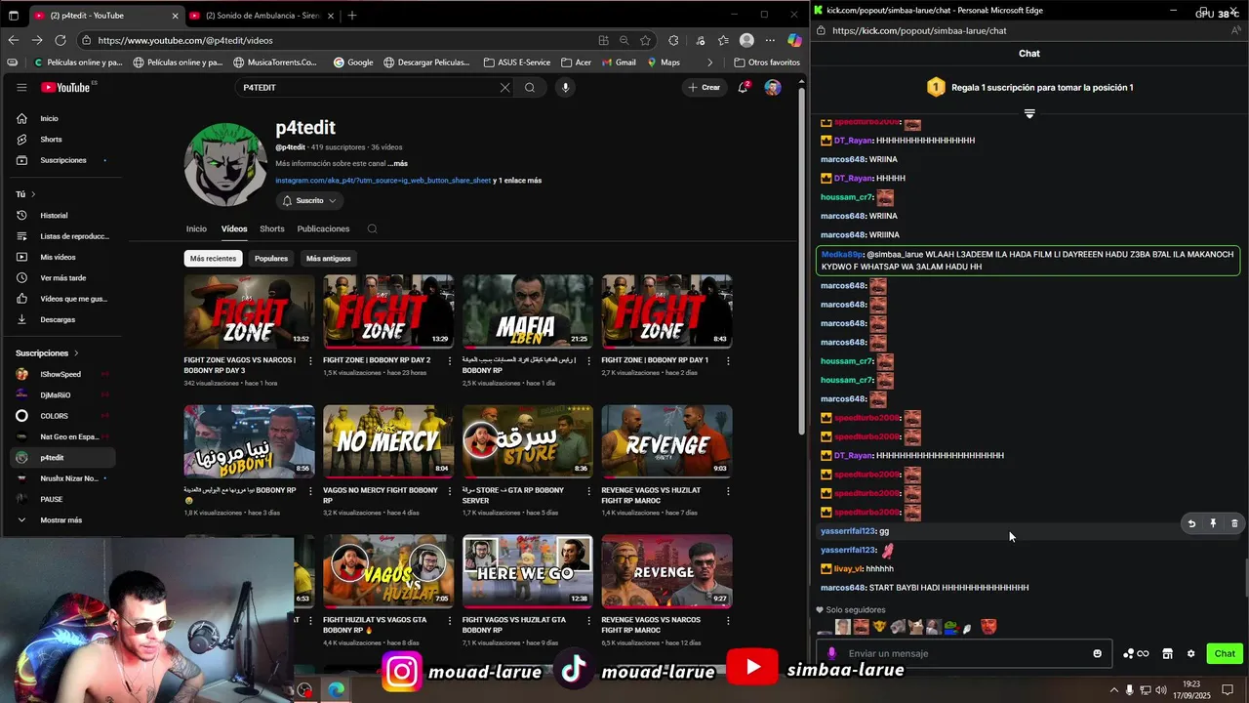Screen dimensions: 1249x703
Task: Click the green Chat send button
Action: tap(1225, 653)
